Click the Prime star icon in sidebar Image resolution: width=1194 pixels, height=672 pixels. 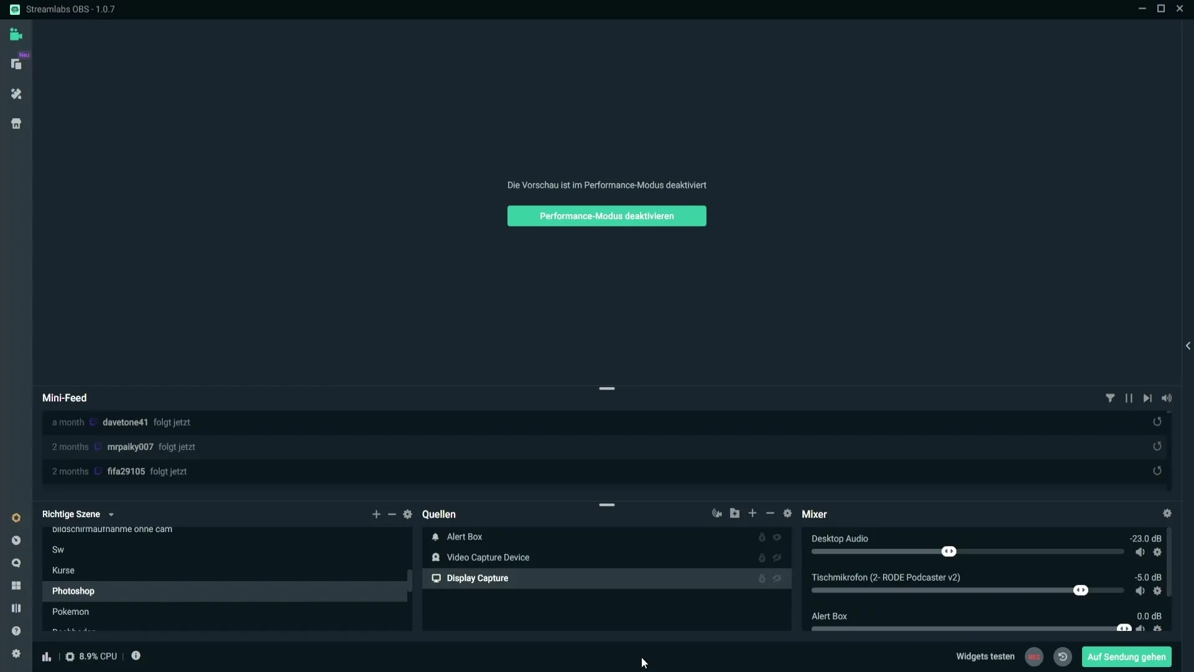16,518
